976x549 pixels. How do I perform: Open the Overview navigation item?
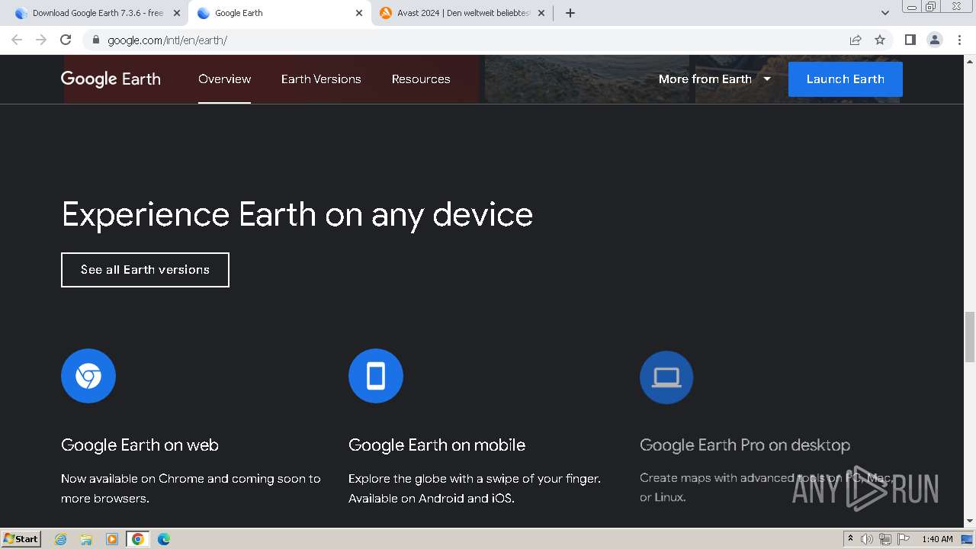224,79
